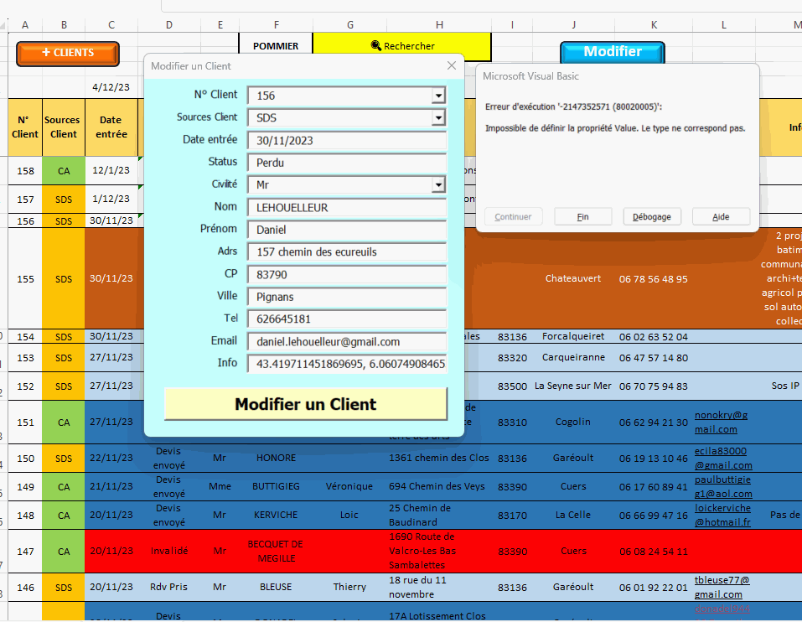Click Débogage in the Visual Basic dialog
Image resolution: width=802 pixels, height=622 pixels.
tap(652, 216)
